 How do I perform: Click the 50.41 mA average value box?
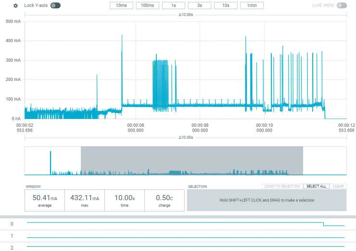click(x=45, y=200)
